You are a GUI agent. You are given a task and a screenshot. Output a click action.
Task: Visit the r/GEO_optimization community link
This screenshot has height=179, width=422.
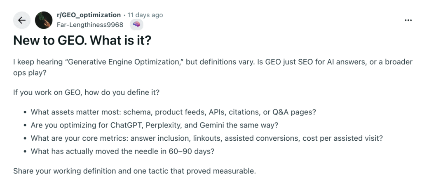(x=89, y=15)
